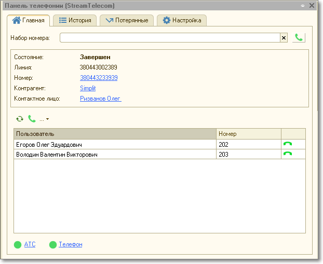Switch to the История tab
Screen dimensions: 323x264
[75, 21]
